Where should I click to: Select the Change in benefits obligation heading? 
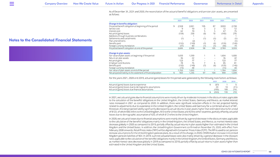[x=124, y=23]
